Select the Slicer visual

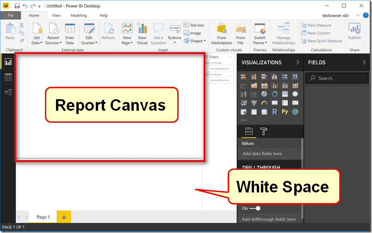243,112
